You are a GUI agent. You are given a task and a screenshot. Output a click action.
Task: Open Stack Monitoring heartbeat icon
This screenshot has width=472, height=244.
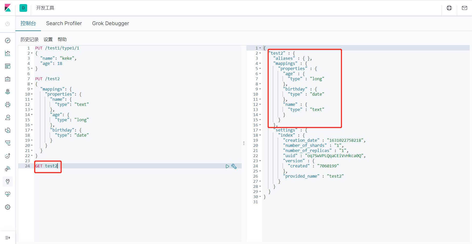pos(8,194)
